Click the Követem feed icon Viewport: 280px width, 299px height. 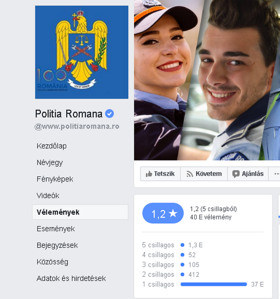(x=190, y=174)
